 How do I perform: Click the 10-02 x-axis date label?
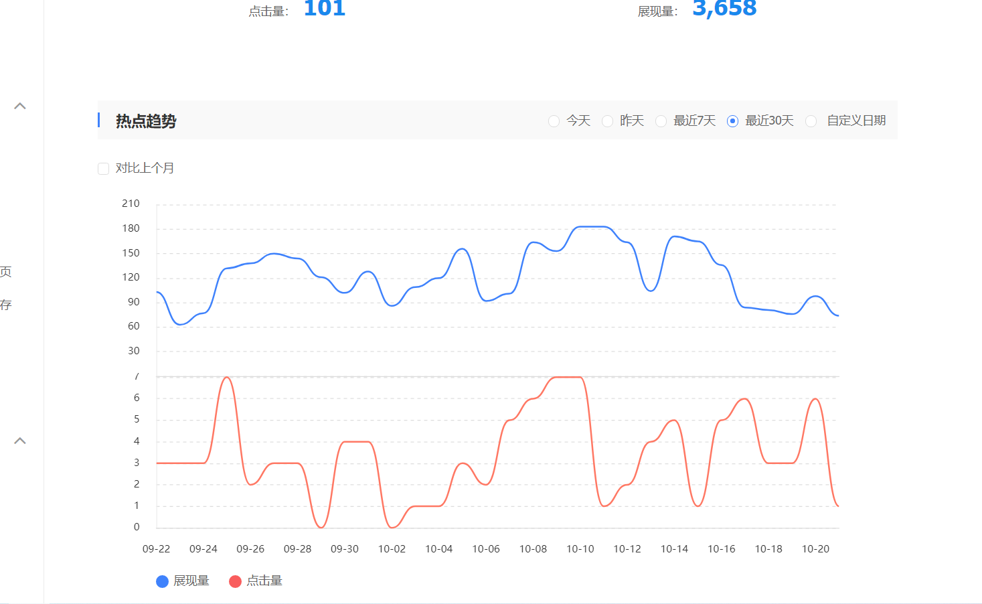[392, 549]
